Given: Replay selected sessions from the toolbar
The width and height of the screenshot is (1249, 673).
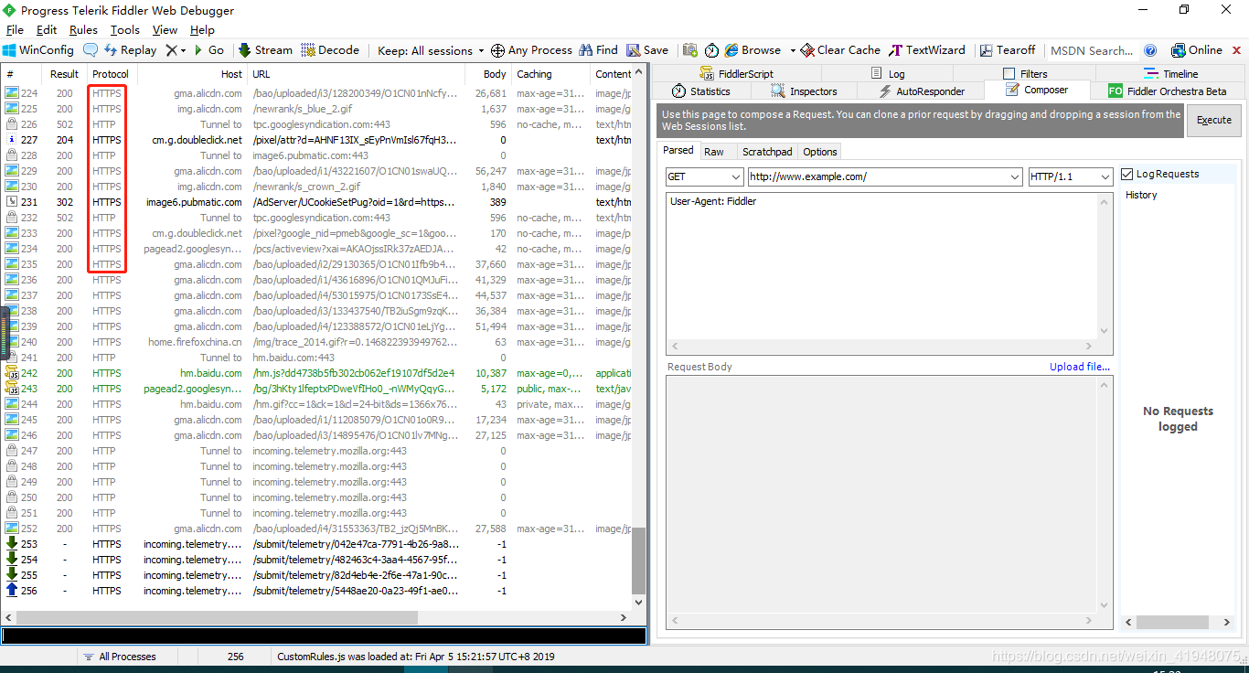Looking at the screenshot, I should pyautogui.click(x=131, y=50).
